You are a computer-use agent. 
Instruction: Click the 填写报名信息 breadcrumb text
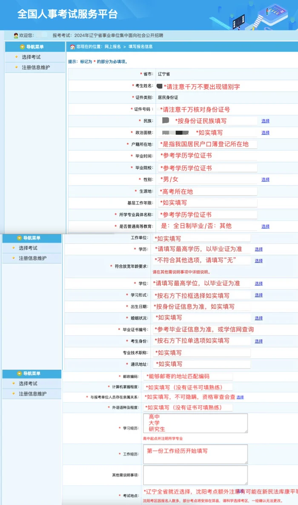(140, 47)
